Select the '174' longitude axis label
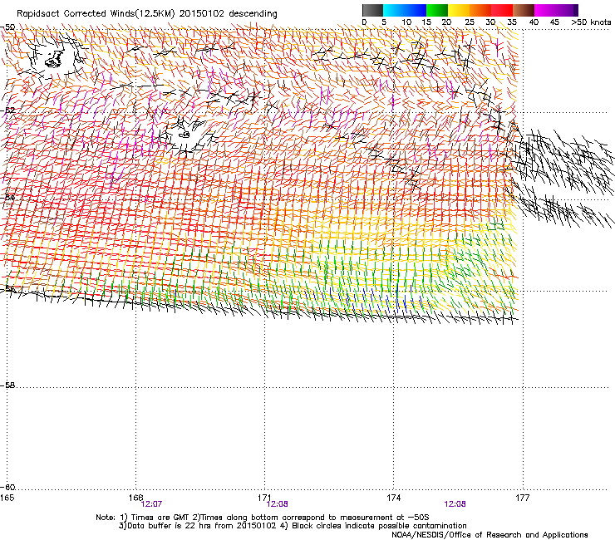Viewport: 615px width, 540px height. tap(393, 498)
